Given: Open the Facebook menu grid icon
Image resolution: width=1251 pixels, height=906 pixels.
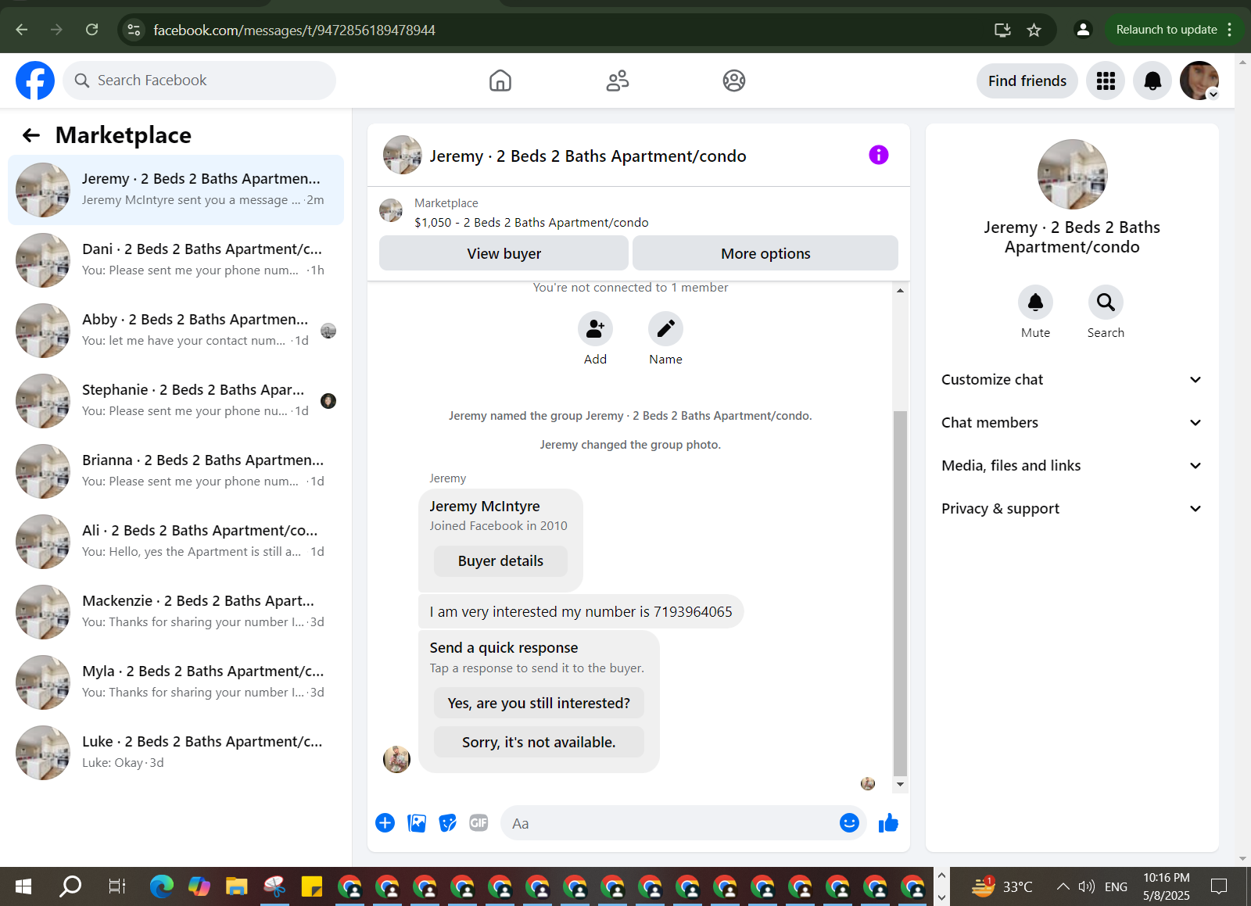Looking at the screenshot, I should pos(1106,81).
